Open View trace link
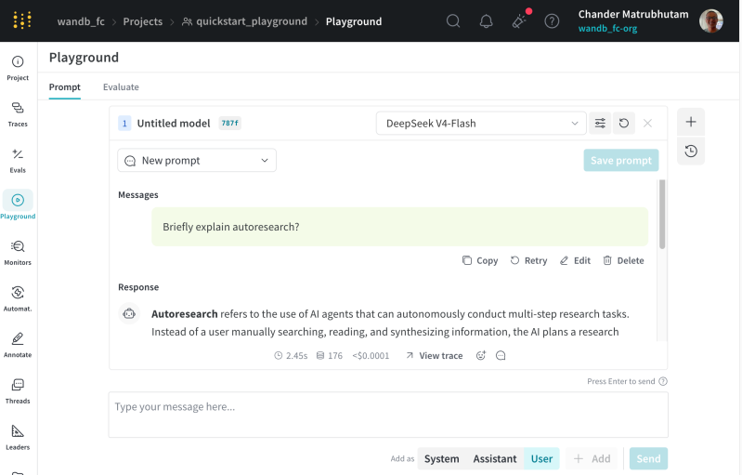Image resolution: width=742 pixels, height=475 pixels. point(435,356)
